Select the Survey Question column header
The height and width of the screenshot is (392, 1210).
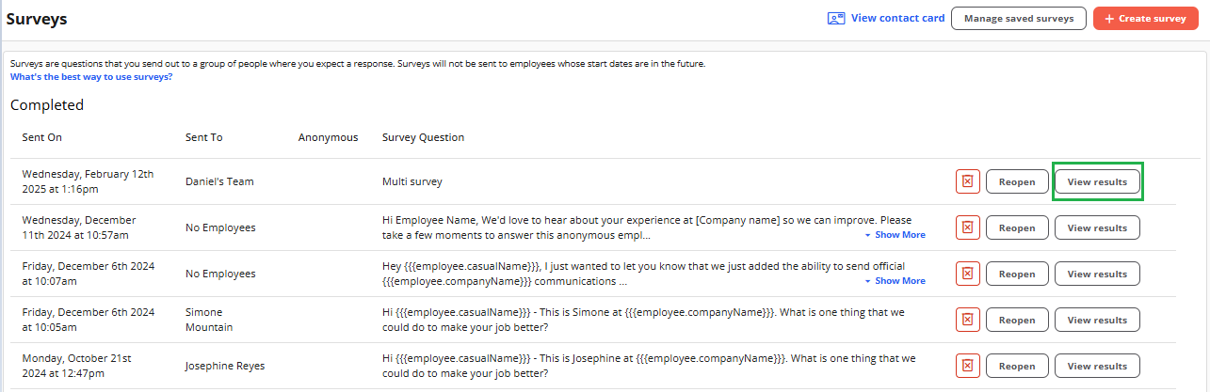pos(423,137)
